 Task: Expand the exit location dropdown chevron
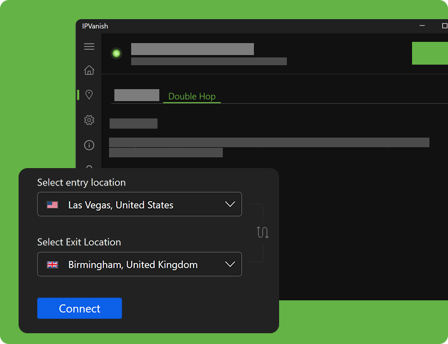click(x=230, y=264)
